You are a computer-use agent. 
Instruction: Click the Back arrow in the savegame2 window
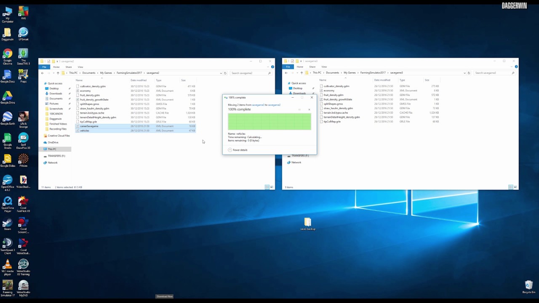tap(42, 73)
